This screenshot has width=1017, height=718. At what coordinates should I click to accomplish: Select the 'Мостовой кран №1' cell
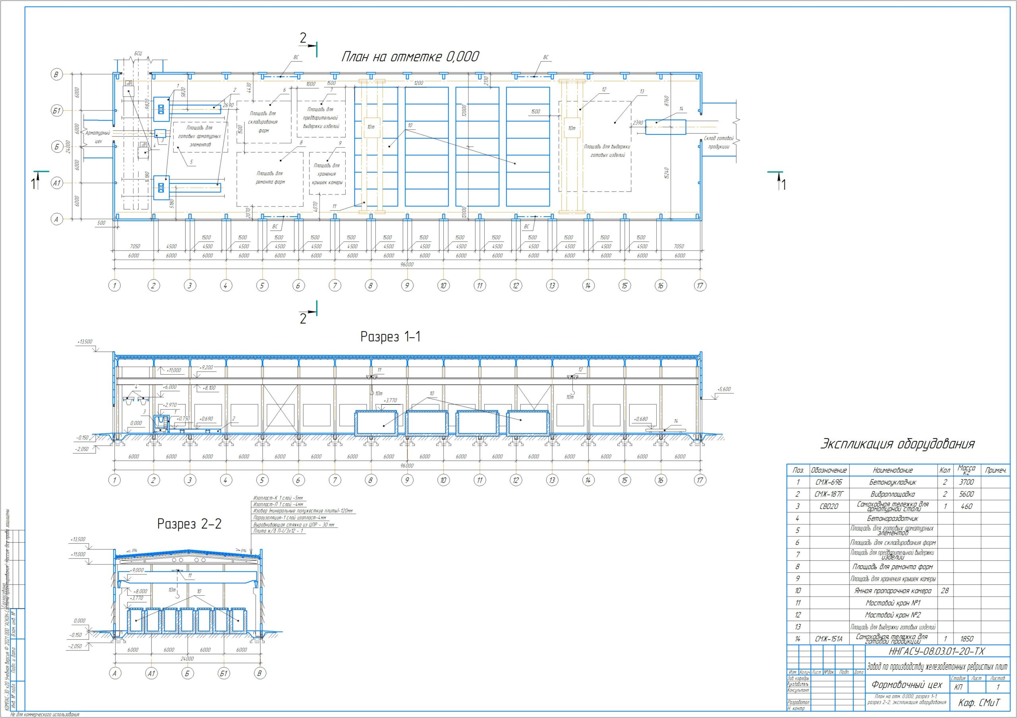coord(893,603)
